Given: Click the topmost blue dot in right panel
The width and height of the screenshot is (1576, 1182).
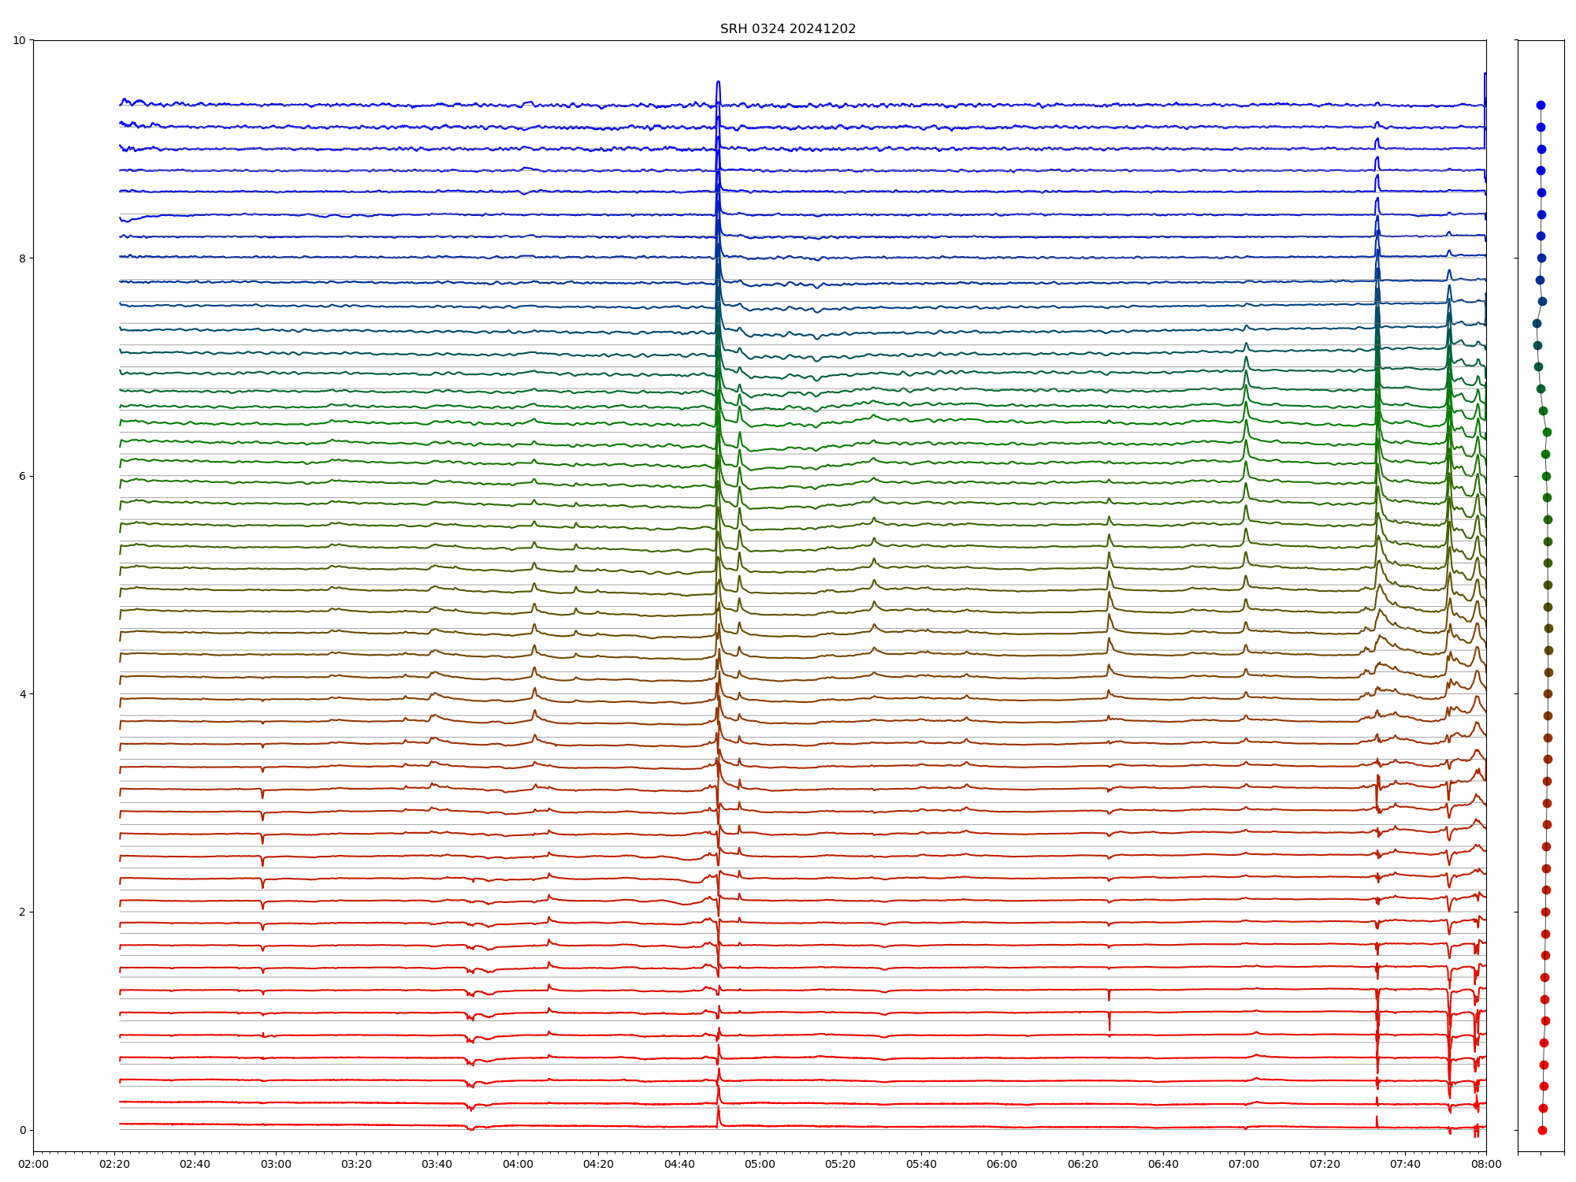Looking at the screenshot, I should [x=1541, y=105].
